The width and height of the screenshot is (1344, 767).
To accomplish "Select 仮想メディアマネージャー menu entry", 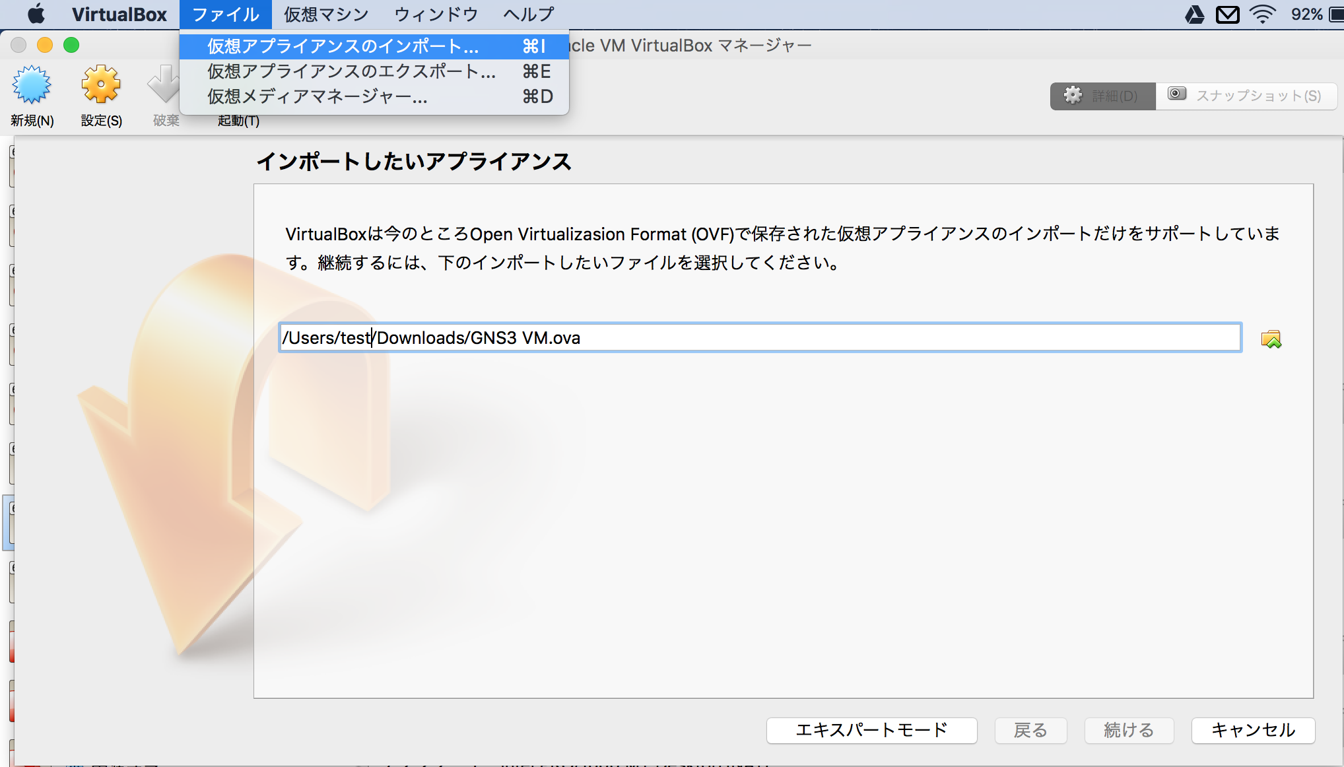I will [x=374, y=96].
